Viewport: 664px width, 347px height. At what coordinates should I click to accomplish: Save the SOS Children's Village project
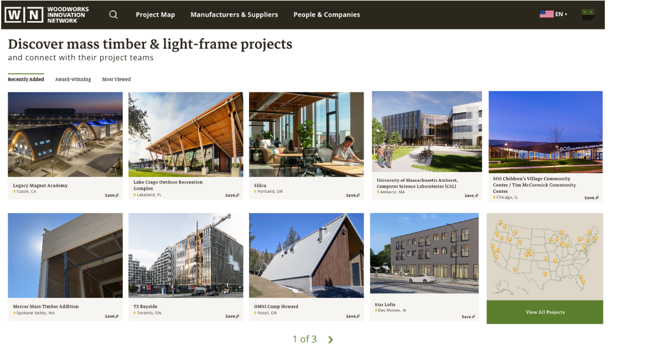point(592,197)
